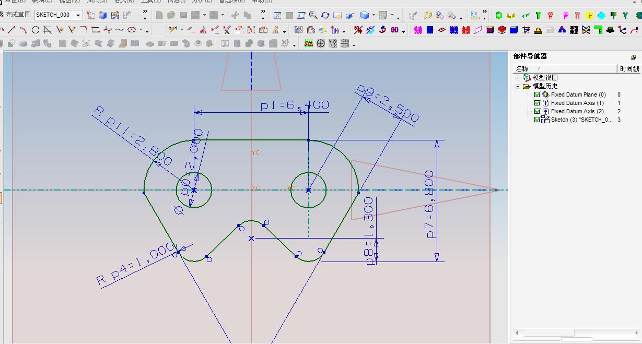Image resolution: width=642 pixels, height=344 pixels.
Task: Select the Line sketch tool
Action: point(11,30)
